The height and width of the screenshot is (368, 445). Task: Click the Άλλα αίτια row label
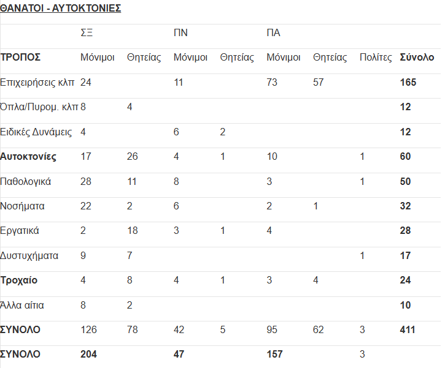tap(22, 305)
